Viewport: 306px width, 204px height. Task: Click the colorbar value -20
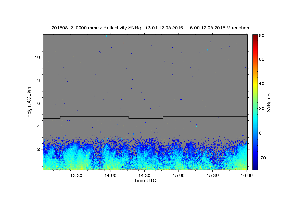[x=262, y=158]
